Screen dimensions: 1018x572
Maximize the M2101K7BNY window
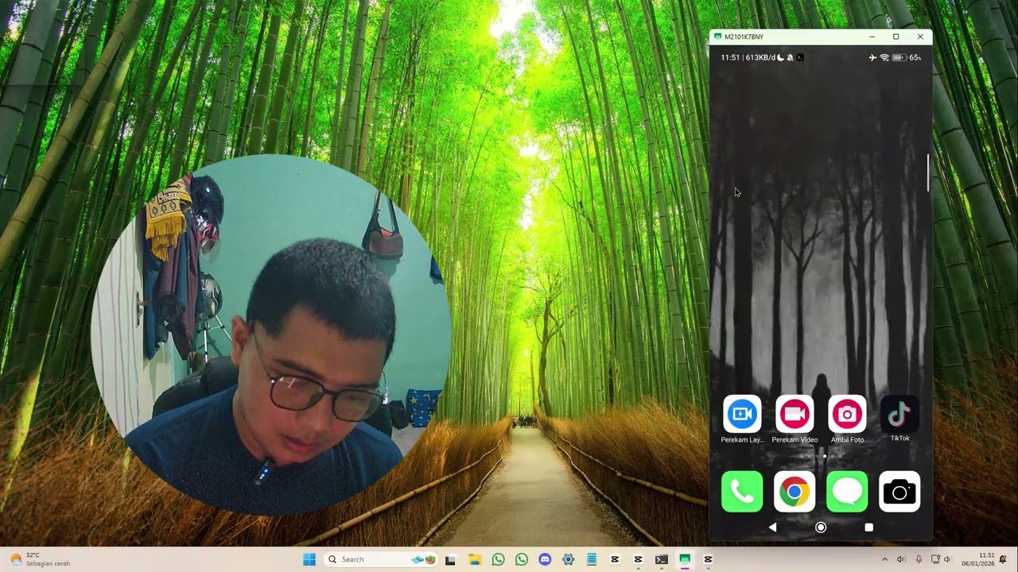click(896, 37)
